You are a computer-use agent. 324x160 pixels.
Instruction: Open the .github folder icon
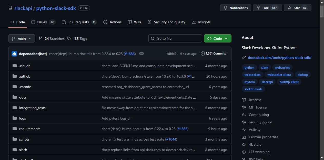click(14, 76)
